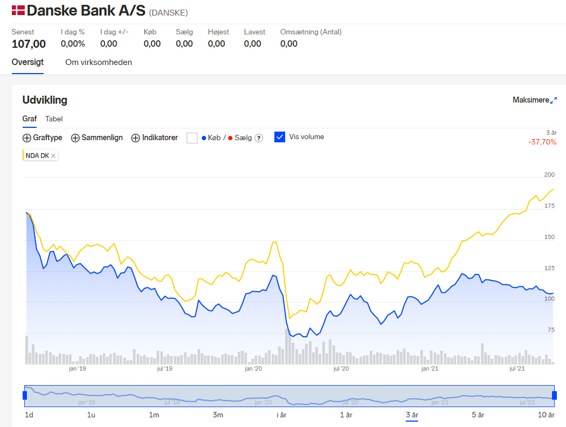Click the right range navigator handle
This screenshot has height=427, width=566.
[555, 395]
